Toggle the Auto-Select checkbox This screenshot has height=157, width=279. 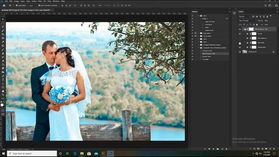[17, 6]
